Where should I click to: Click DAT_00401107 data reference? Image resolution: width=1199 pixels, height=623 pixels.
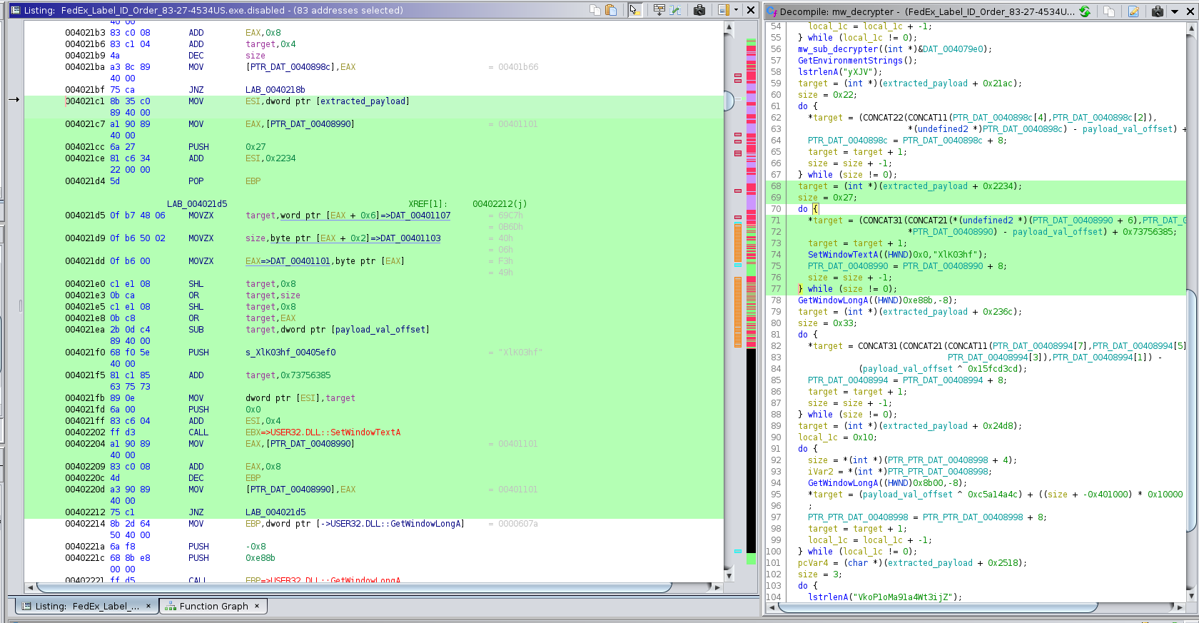[420, 216]
